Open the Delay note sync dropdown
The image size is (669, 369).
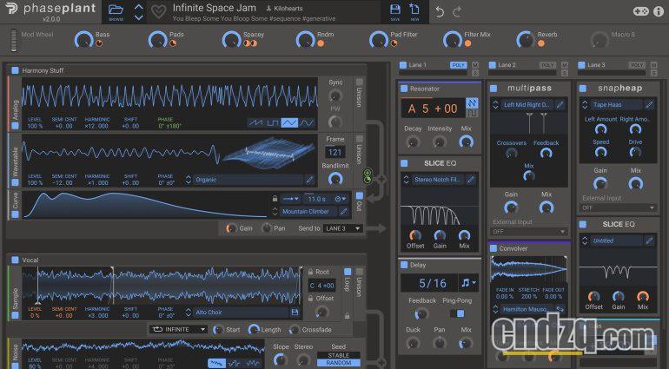(469, 283)
